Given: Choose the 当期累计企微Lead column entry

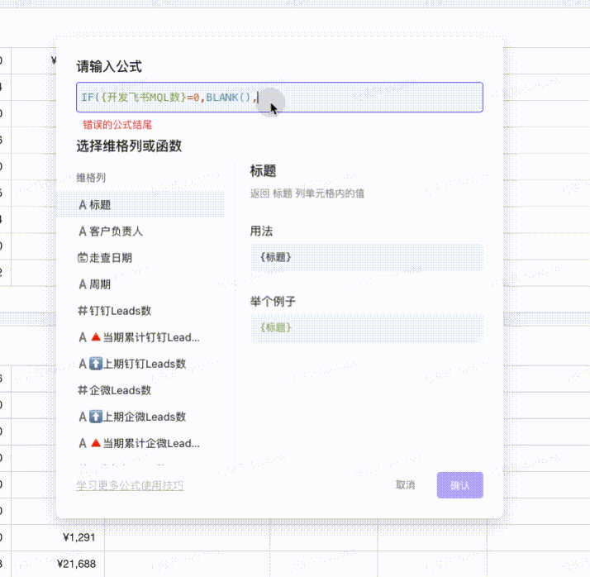Looking at the screenshot, I should [x=150, y=443].
